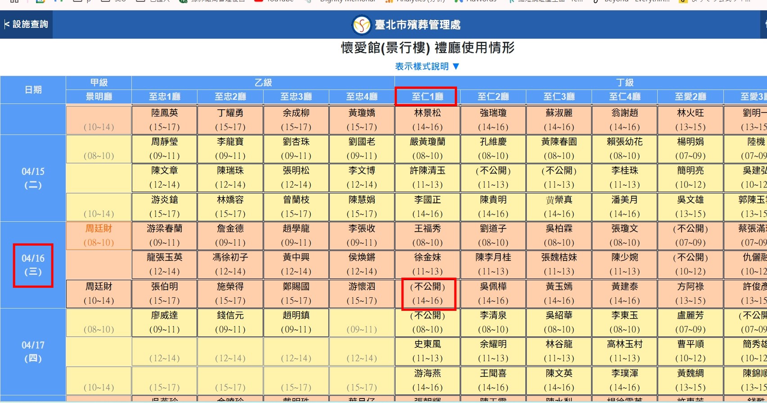Viewport: 767px width, 403px height.
Task: Open the 強瑞瓊 booking cell
Action: [493, 120]
